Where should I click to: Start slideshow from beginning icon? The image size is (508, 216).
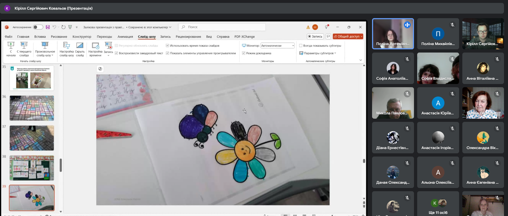click(x=11, y=46)
